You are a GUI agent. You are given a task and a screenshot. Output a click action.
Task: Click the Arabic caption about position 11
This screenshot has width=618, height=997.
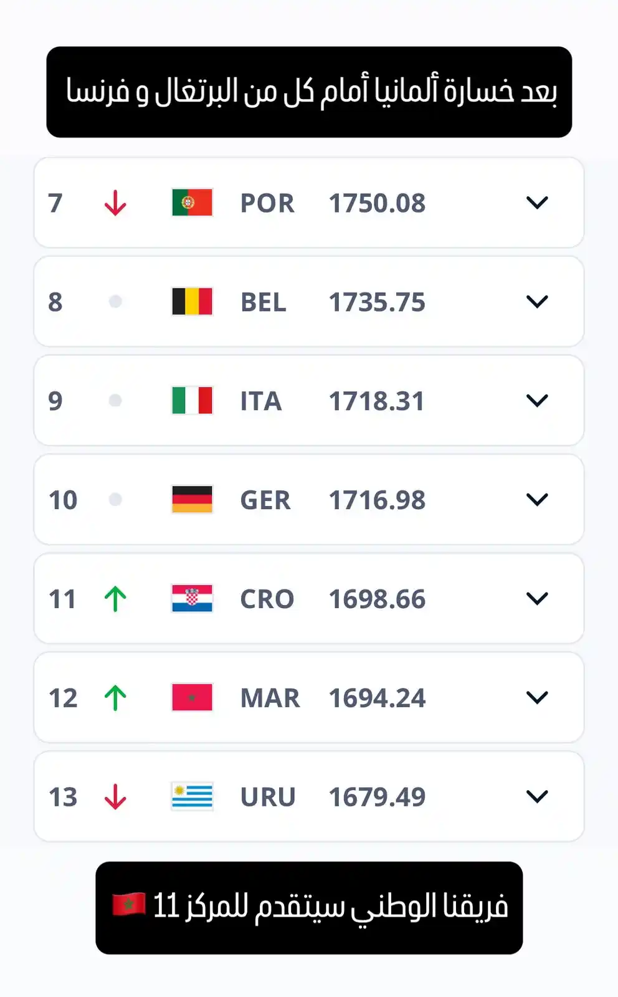[309, 907]
